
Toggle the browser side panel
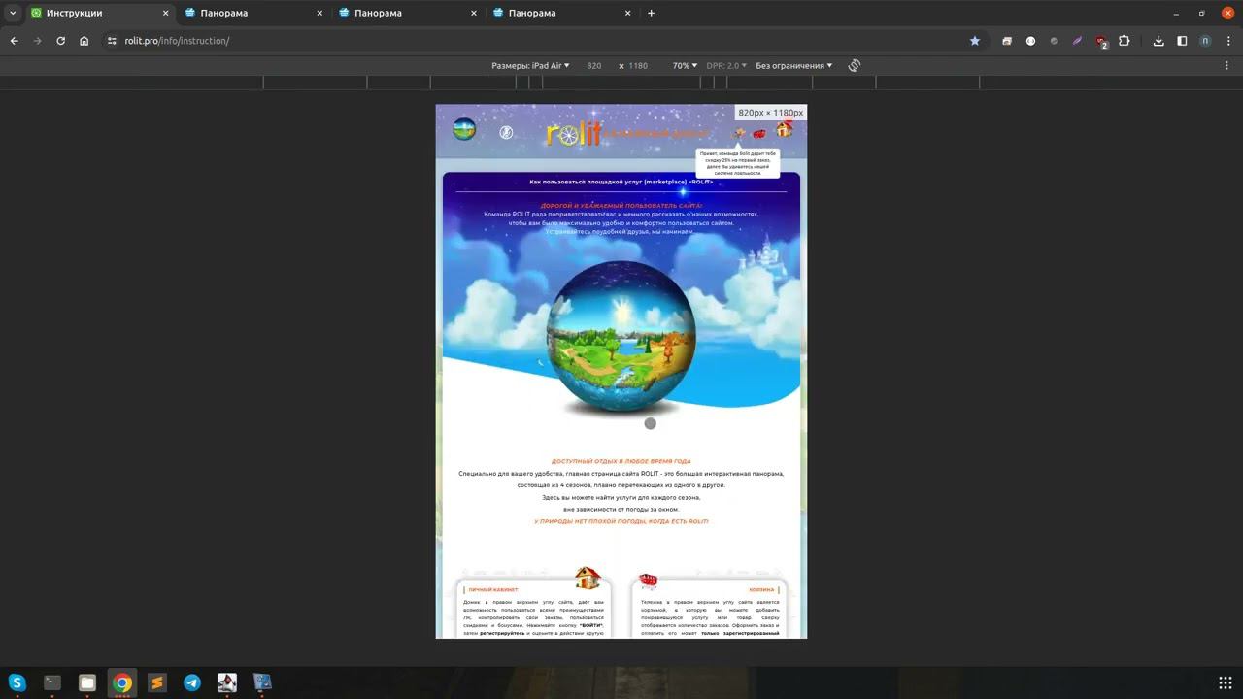pyautogui.click(x=1182, y=41)
